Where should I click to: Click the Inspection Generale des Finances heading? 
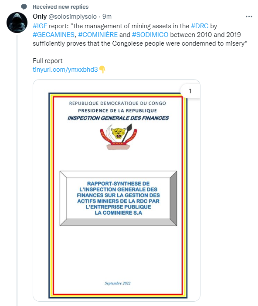pos(118,118)
